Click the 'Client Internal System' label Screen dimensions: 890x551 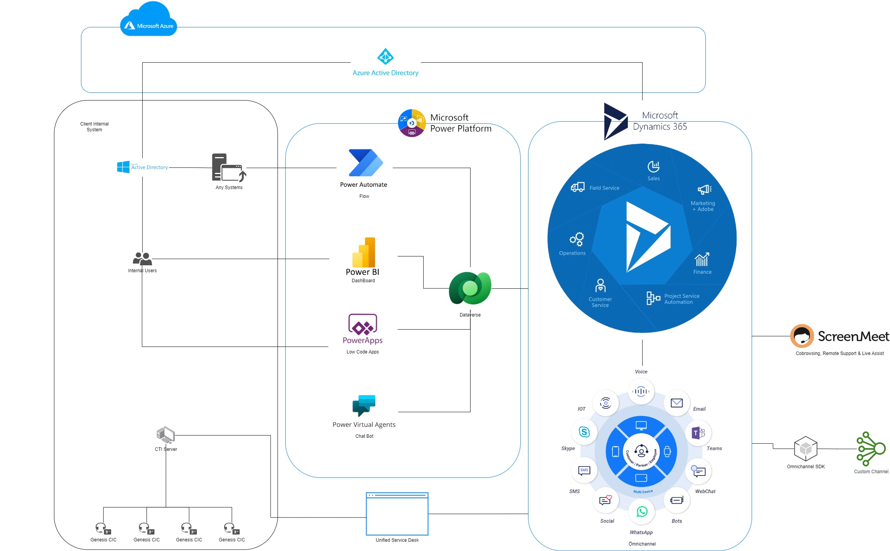(94, 127)
